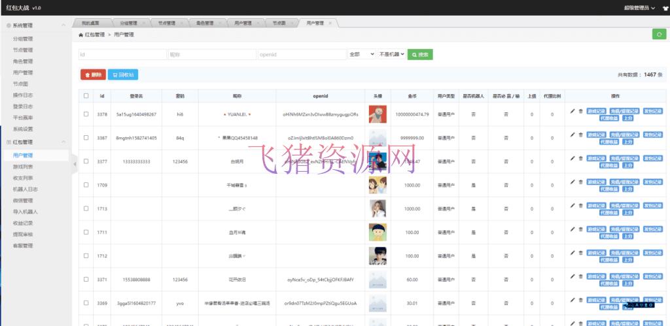
Task: Click the openid search input field
Action: pos(302,55)
